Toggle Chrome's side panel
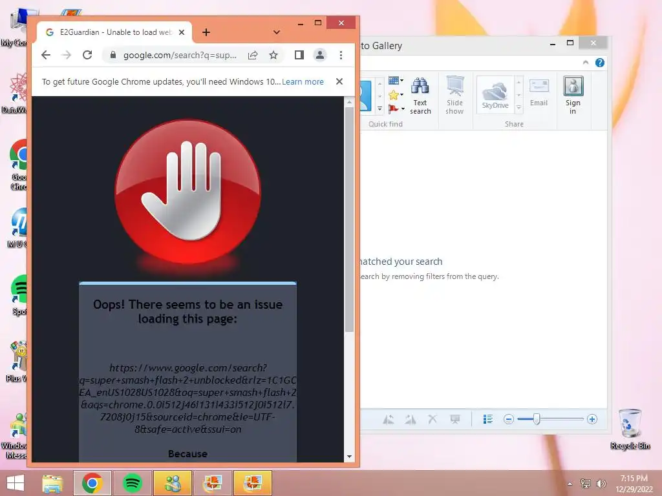662x496 pixels. coord(299,56)
